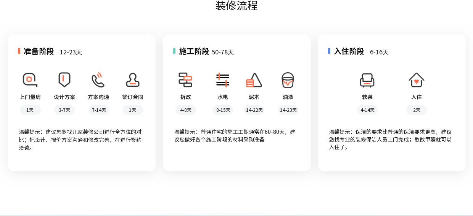This screenshot has width=473, height=216.
Task: Click the 8-15天 duration pill under 水电
Action: 223,110
